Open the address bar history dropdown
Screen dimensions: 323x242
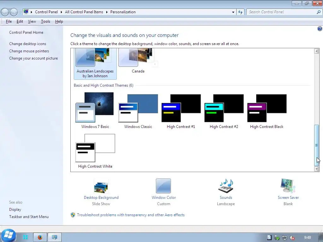coord(233,12)
